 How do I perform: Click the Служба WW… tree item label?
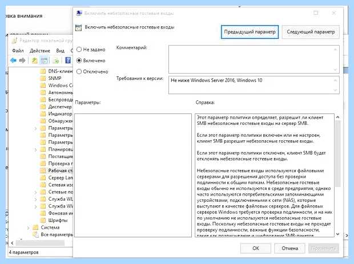61,206
